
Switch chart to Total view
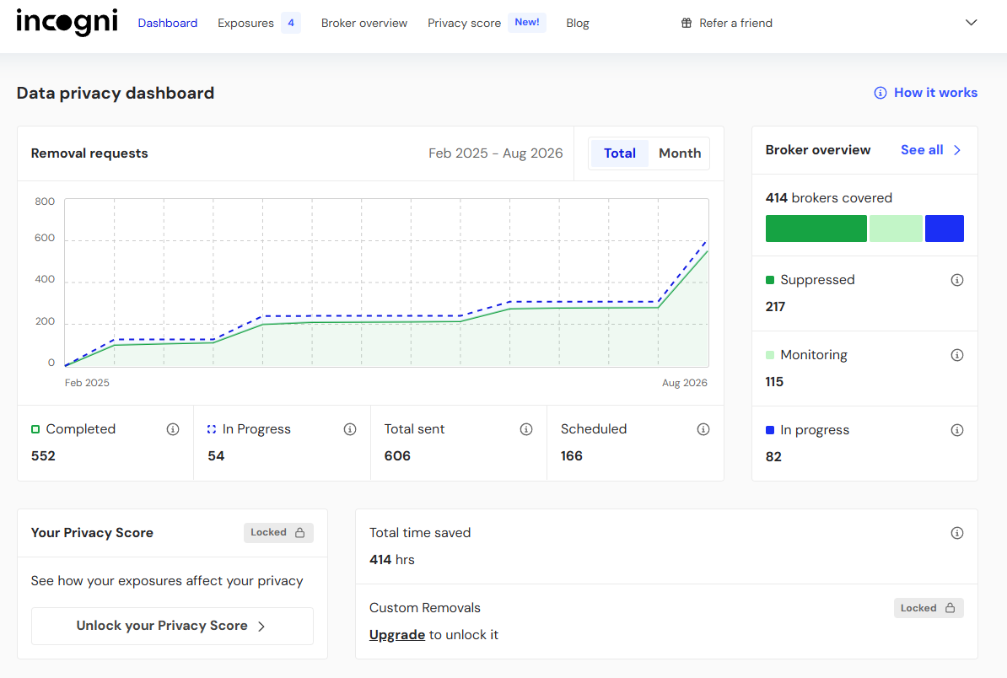pyautogui.click(x=620, y=153)
